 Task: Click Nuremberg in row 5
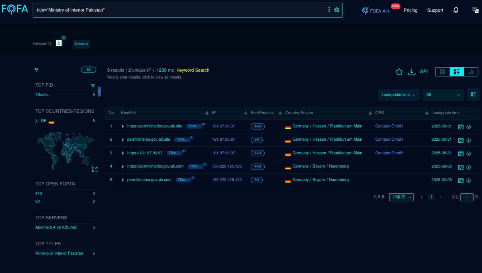point(339,180)
